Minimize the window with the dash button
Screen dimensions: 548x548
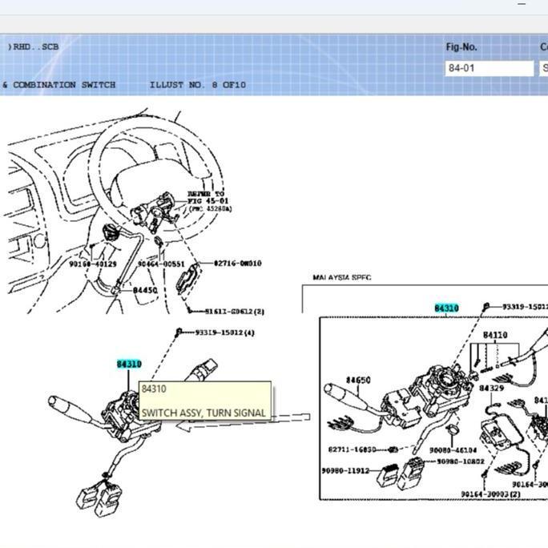(522, 4)
